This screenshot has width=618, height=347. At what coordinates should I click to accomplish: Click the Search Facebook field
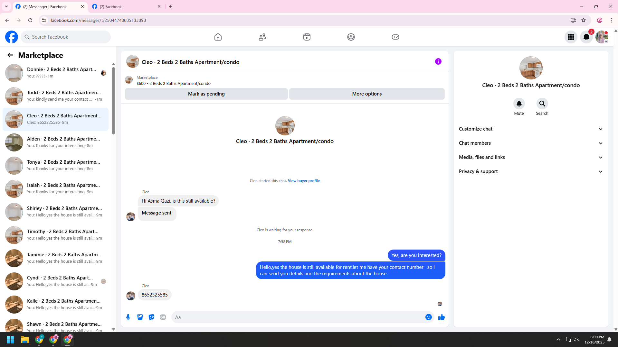[x=66, y=37]
